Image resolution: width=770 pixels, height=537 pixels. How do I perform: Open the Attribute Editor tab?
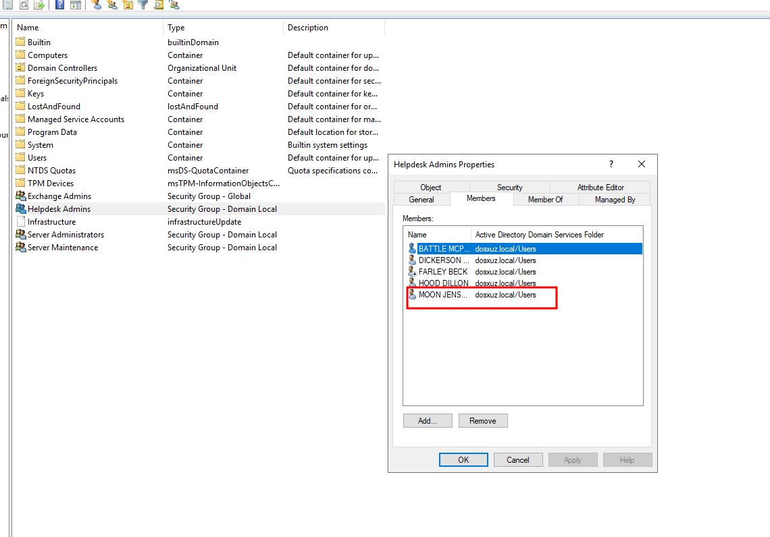click(600, 188)
